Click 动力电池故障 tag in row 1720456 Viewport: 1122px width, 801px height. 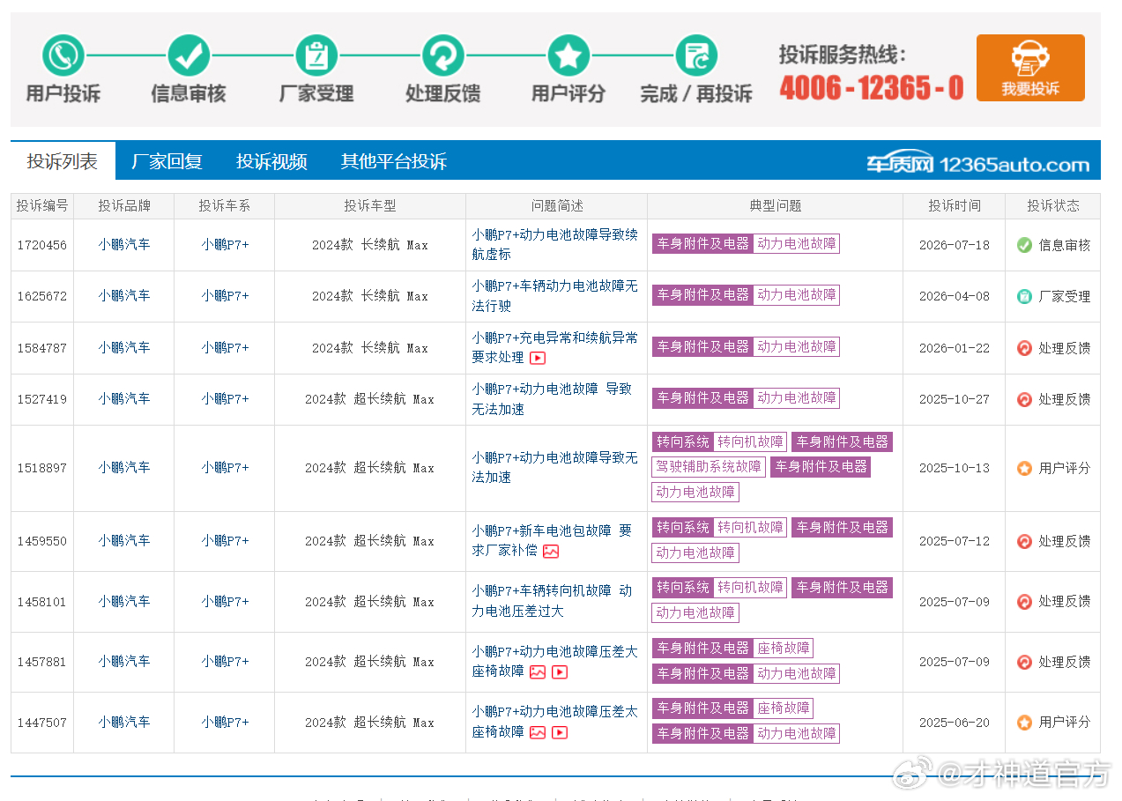click(x=797, y=243)
